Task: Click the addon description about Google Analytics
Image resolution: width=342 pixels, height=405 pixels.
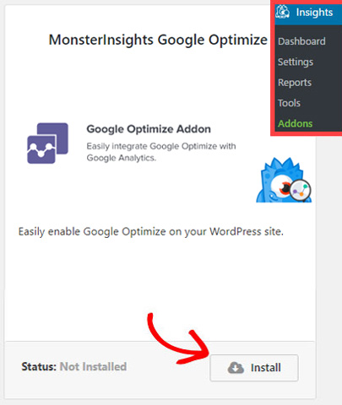Action: click(161, 152)
